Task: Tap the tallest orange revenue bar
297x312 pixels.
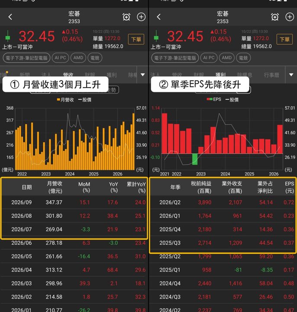Action: point(133,141)
